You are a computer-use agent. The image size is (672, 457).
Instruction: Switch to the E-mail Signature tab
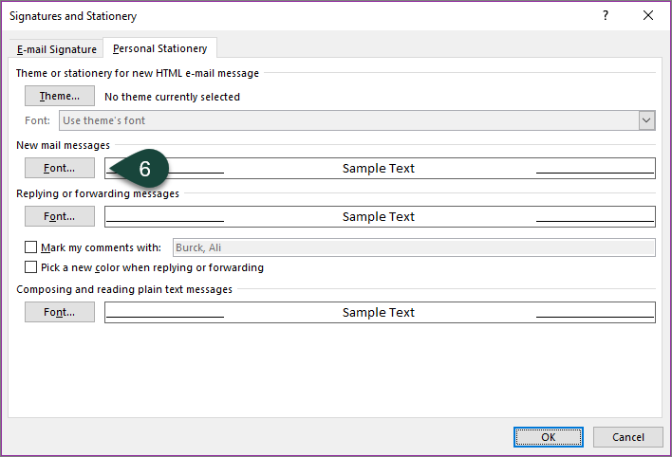coord(57,49)
